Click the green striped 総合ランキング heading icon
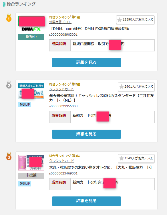Viewport: 167px width, 215px height. [x=4, y=4]
